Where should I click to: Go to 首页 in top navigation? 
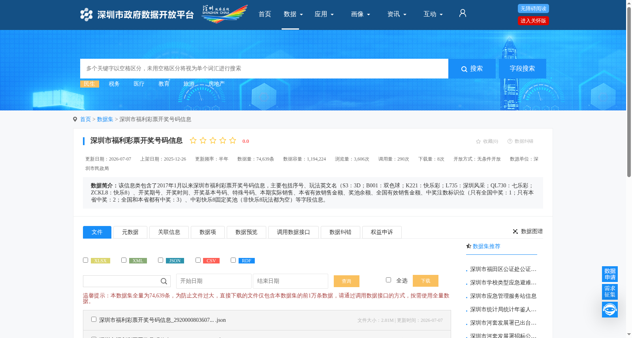click(265, 14)
